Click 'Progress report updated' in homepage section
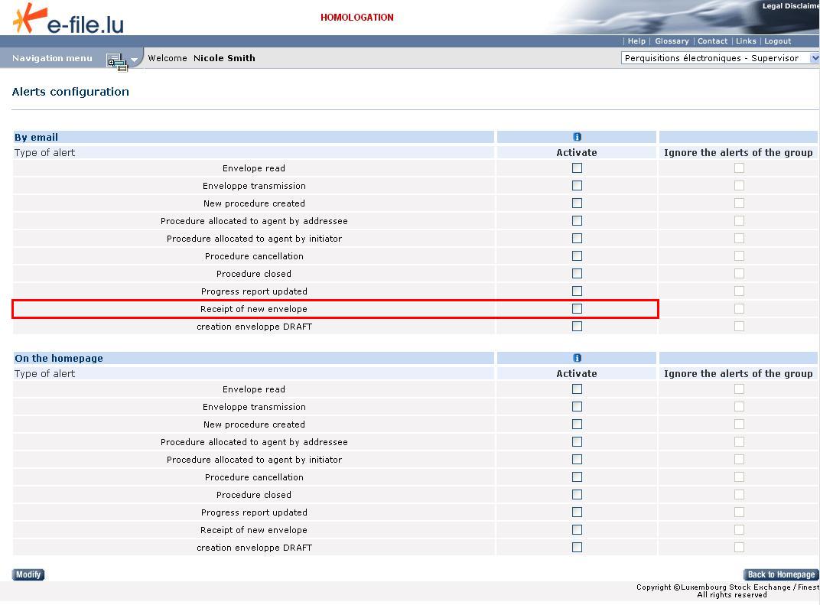 coord(254,512)
